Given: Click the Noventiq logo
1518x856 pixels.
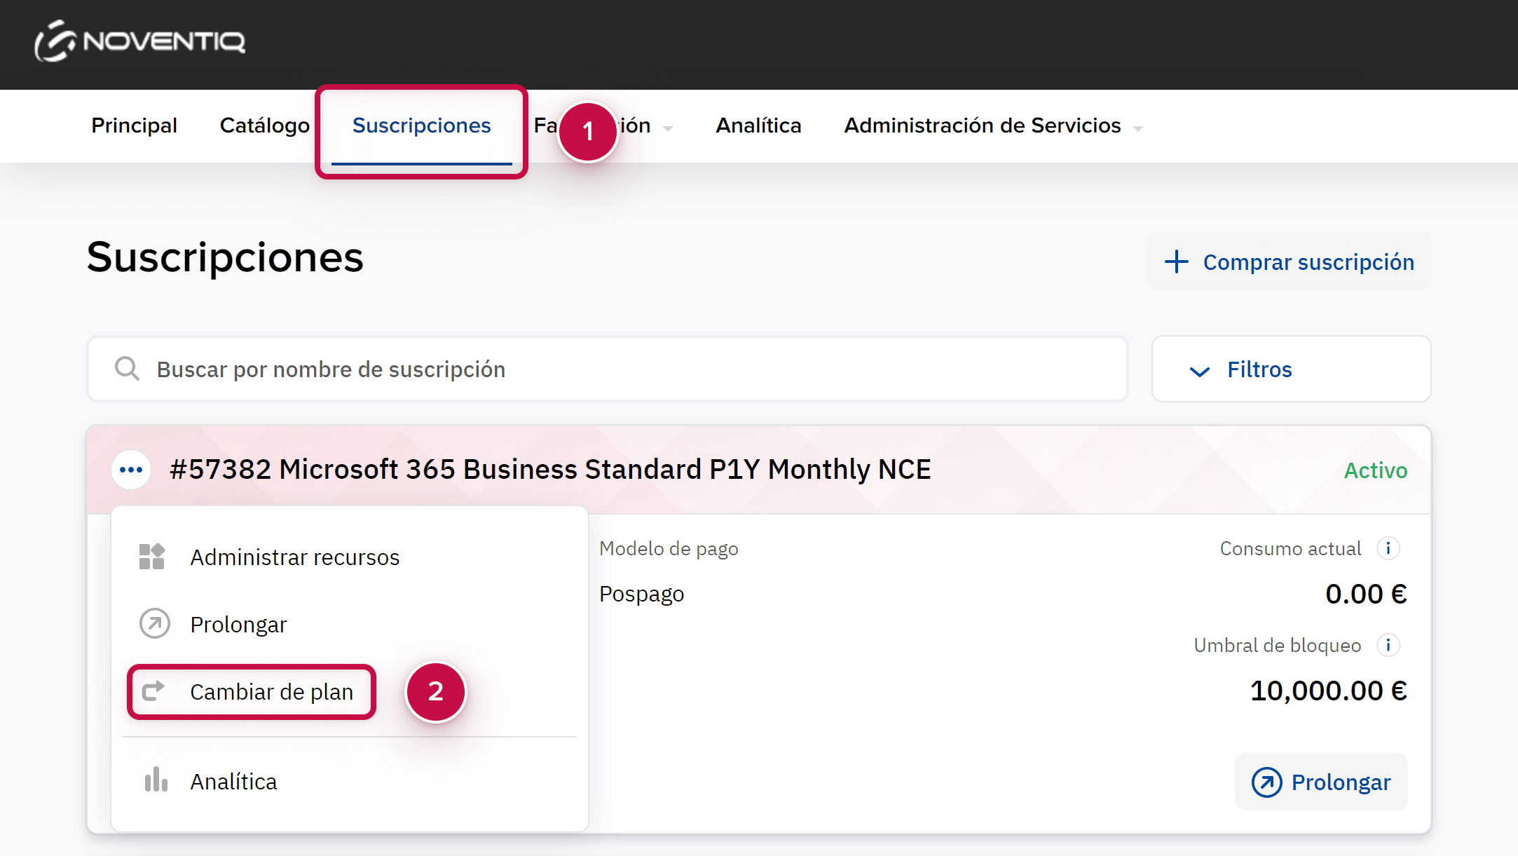Looking at the screenshot, I should tap(140, 41).
